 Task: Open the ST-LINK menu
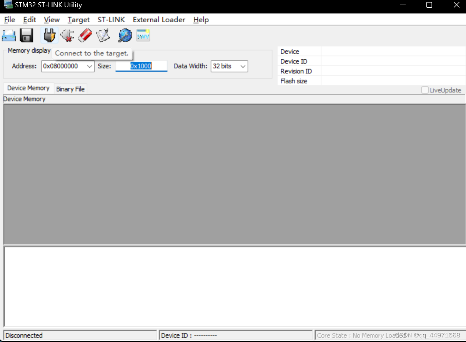[111, 20]
